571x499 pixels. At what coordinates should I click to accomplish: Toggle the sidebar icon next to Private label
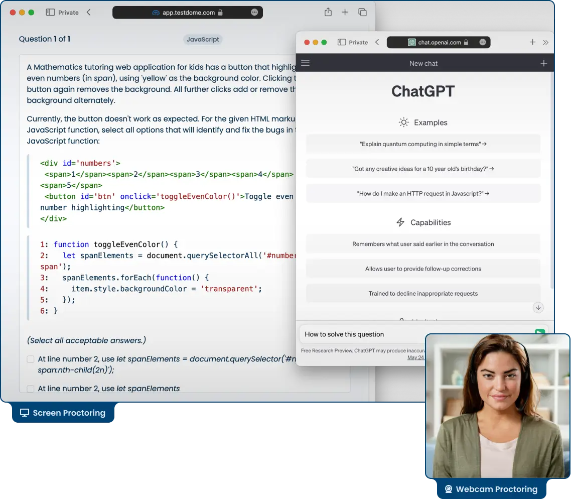[x=50, y=12]
